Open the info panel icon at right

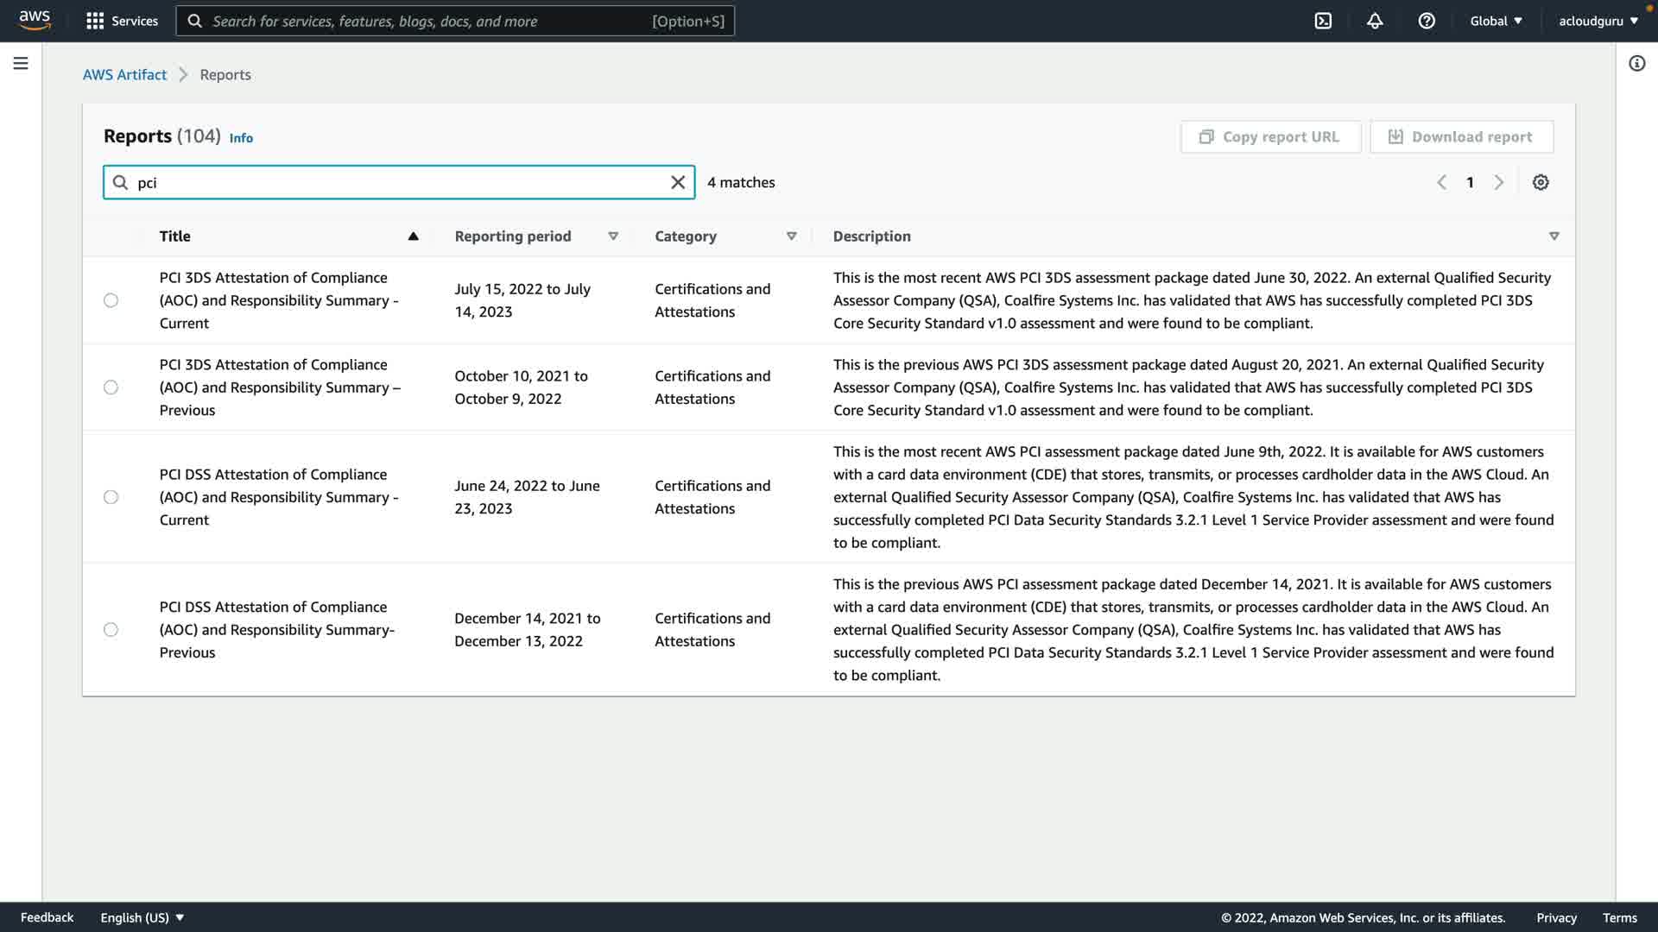pyautogui.click(x=1636, y=63)
